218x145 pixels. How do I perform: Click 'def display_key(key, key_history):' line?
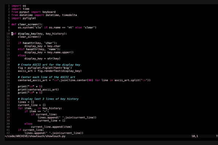pos(39,34)
